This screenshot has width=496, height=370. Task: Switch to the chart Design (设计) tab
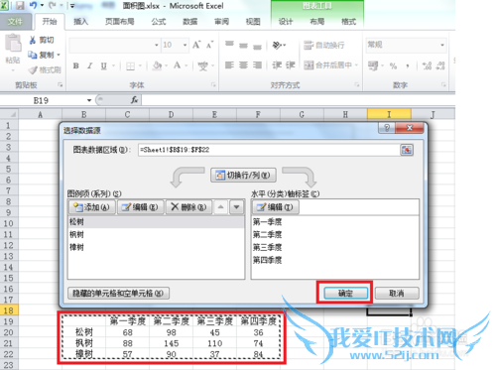pos(286,22)
